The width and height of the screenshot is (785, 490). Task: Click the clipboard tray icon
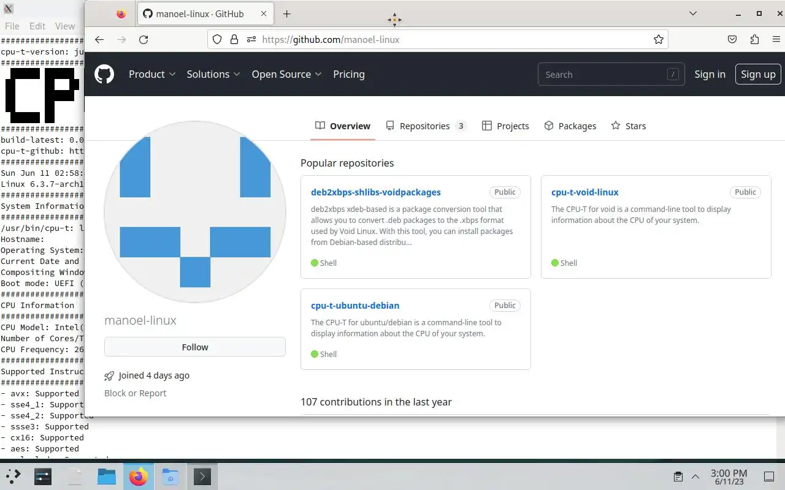point(678,477)
